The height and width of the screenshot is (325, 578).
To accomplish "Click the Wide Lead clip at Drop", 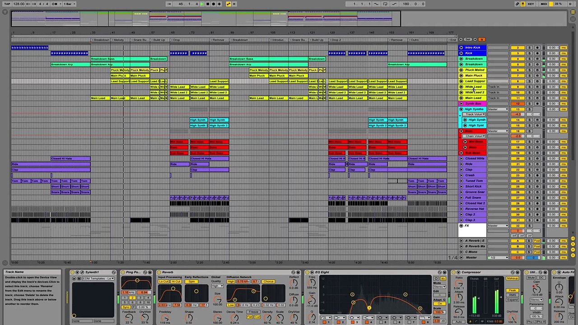I will [x=180, y=87].
